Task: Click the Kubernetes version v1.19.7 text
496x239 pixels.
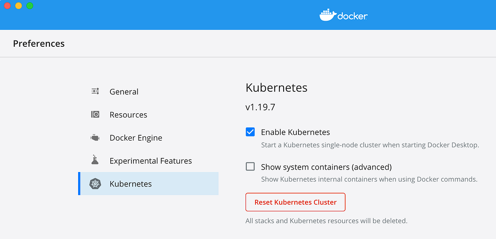Action: [260, 108]
